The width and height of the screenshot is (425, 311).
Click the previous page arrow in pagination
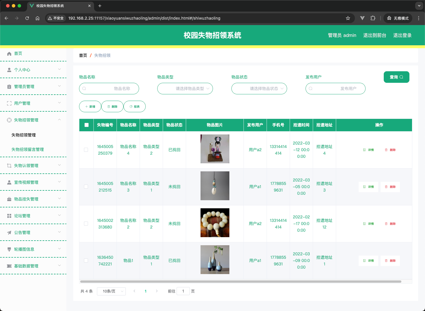134,291
